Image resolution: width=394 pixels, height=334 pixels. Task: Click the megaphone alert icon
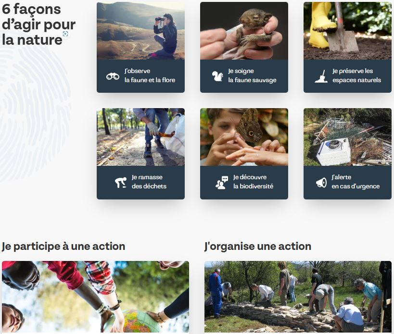(x=321, y=183)
